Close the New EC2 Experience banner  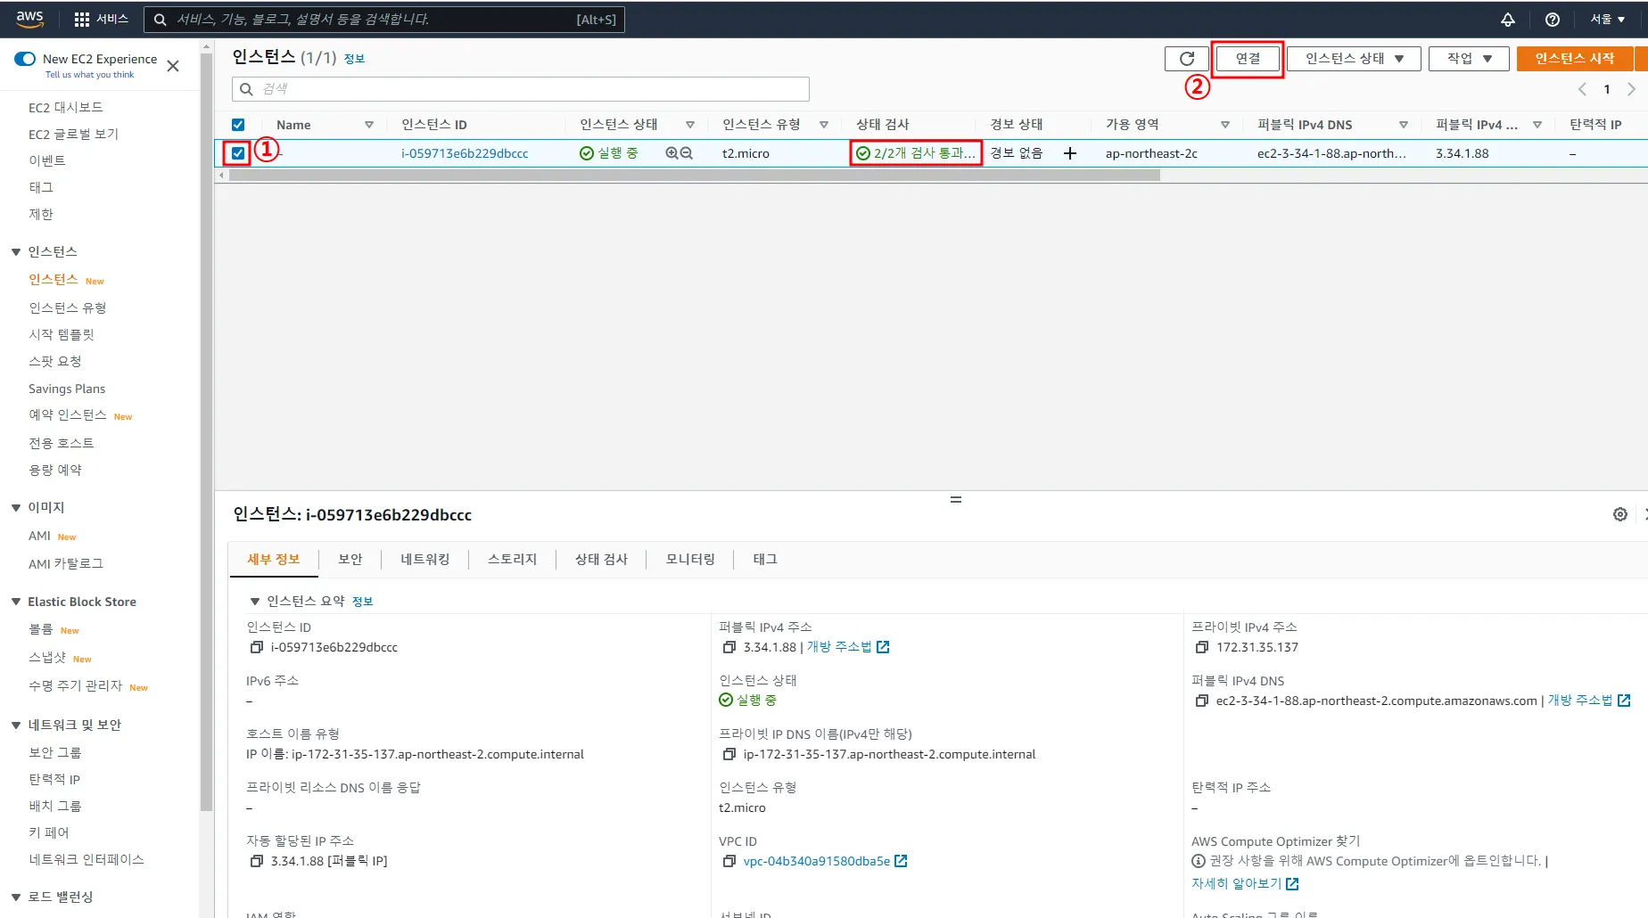pyautogui.click(x=173, y=66)
